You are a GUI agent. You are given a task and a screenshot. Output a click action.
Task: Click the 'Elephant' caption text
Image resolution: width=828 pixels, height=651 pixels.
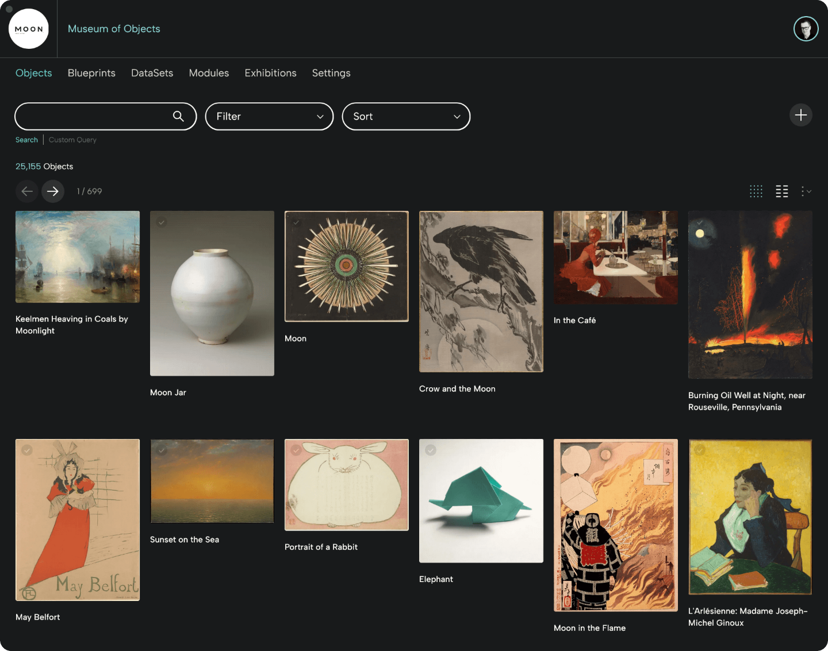click(x=436, y=579)
